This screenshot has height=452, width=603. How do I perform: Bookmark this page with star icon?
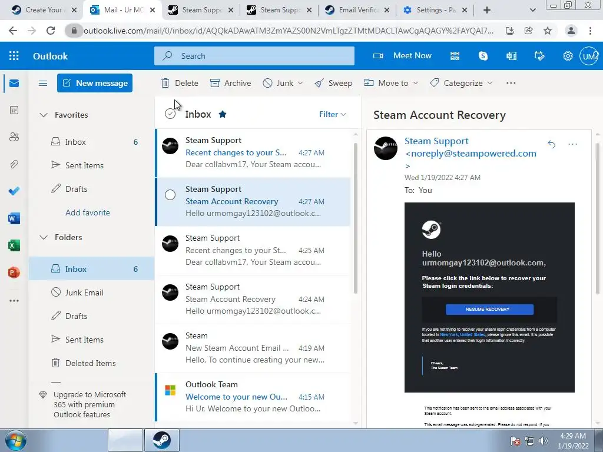548,31
